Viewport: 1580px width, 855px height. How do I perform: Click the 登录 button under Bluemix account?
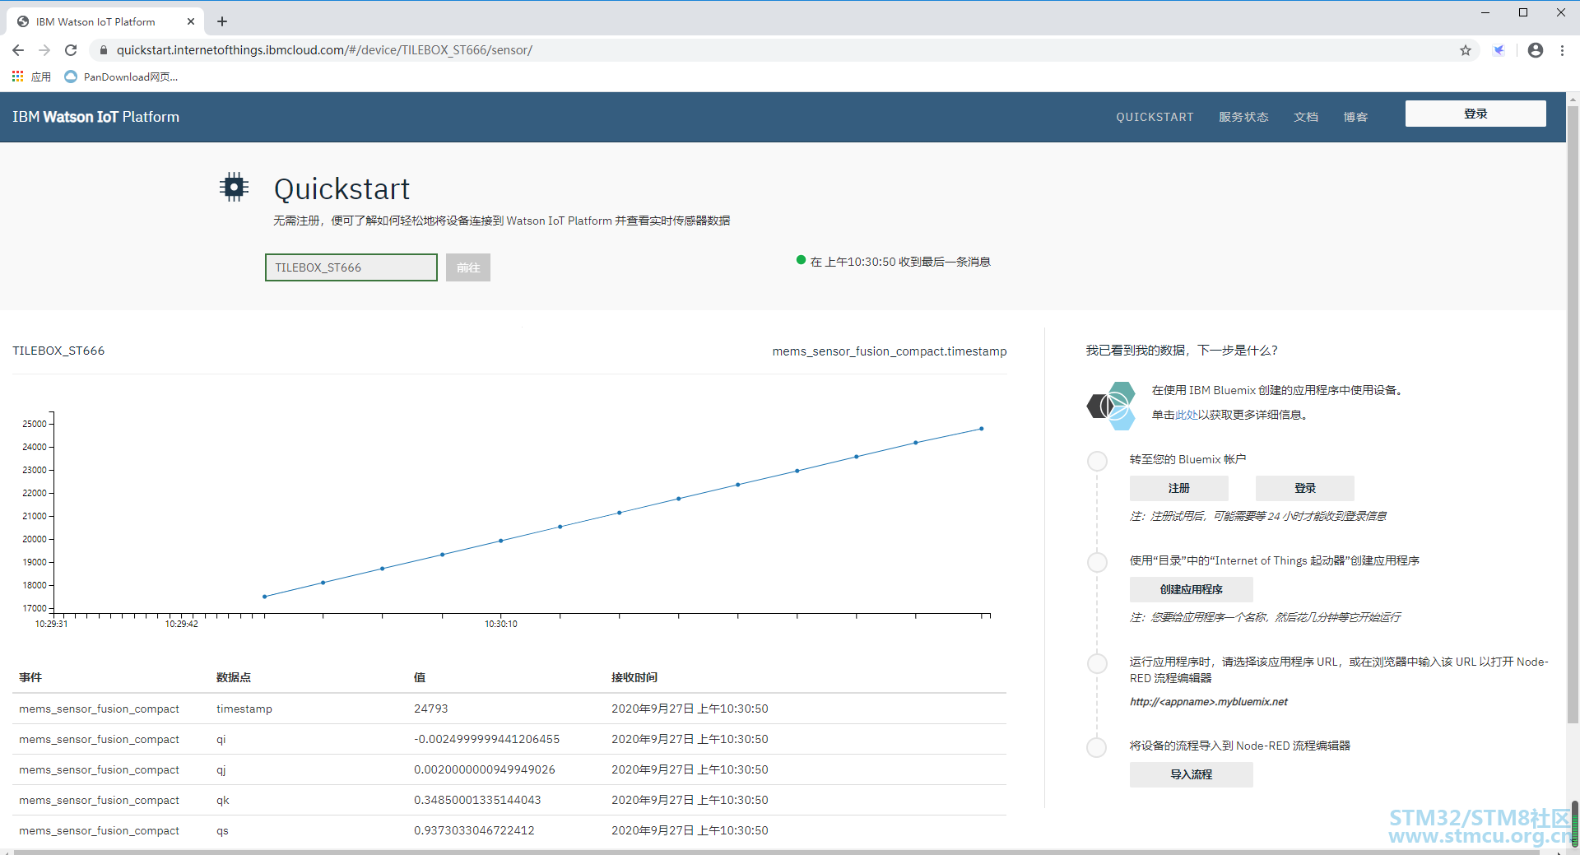click(1305, 488)
